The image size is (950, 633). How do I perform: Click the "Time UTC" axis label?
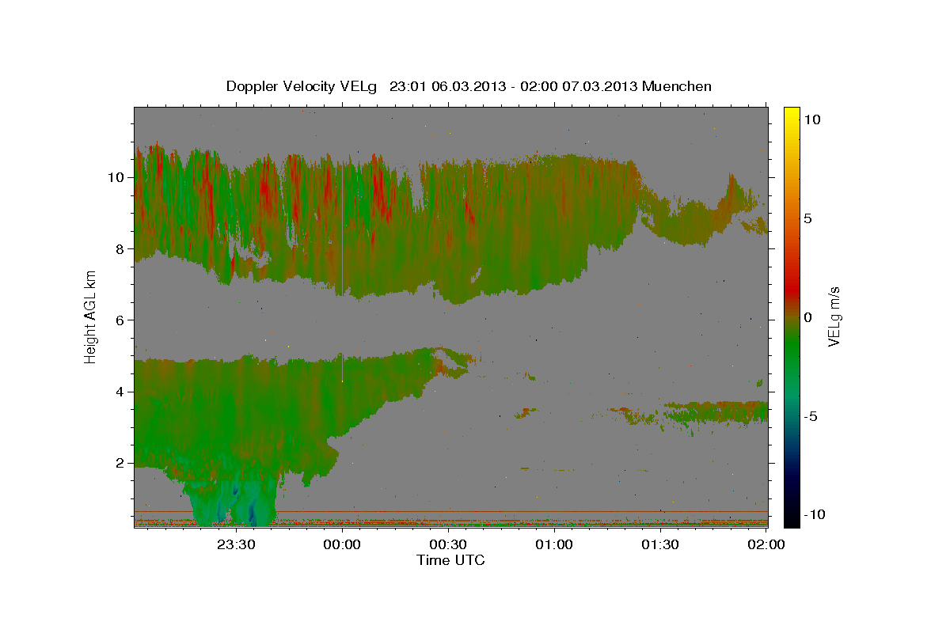point(450,560)
